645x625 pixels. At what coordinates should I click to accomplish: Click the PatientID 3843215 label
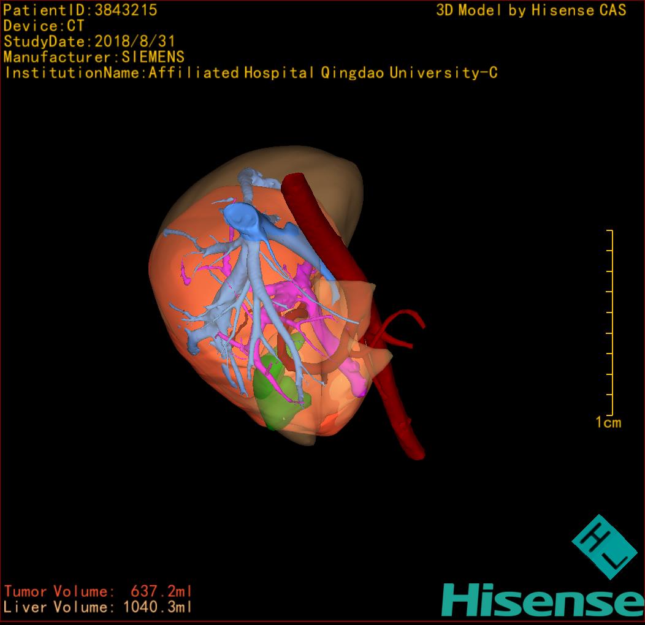[80, 10]
